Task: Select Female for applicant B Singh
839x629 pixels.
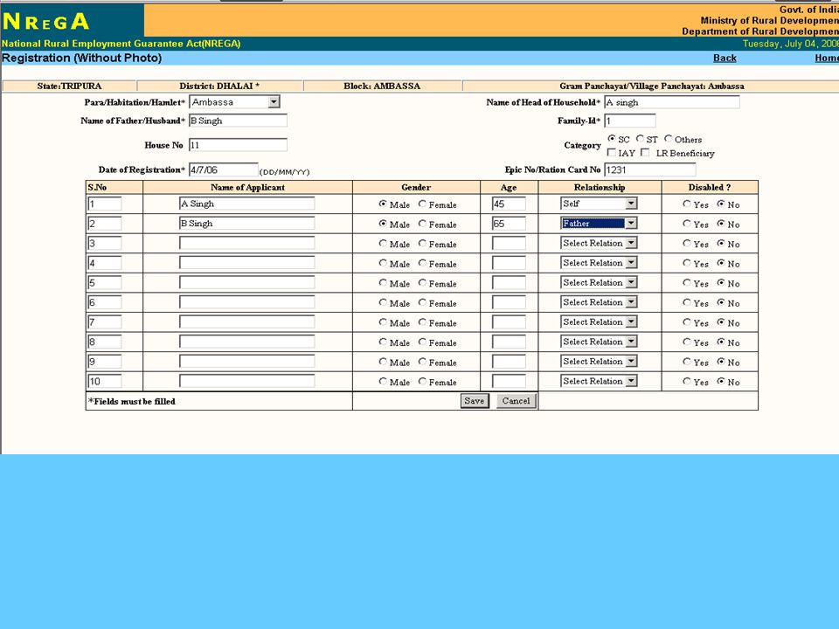Action: (422, 224)
